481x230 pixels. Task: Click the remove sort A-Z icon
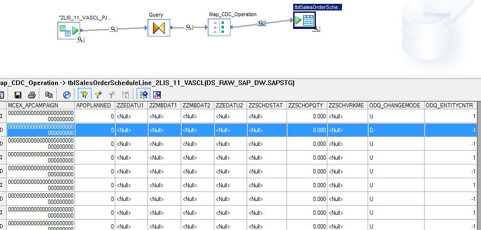(126, 95)
